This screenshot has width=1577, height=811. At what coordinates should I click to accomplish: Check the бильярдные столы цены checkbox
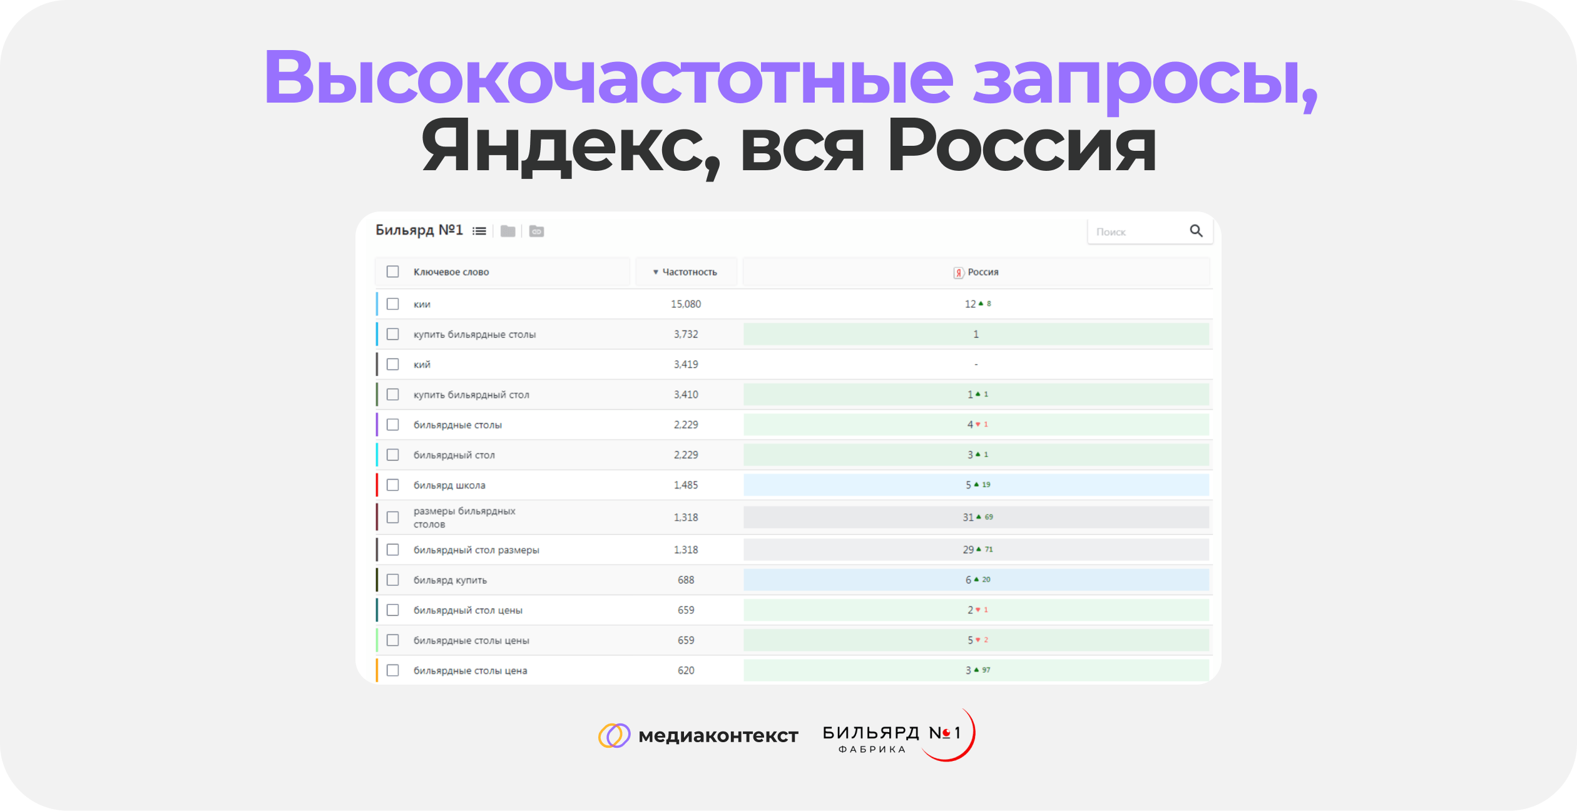pyautogui.click(x=392, y=640)
